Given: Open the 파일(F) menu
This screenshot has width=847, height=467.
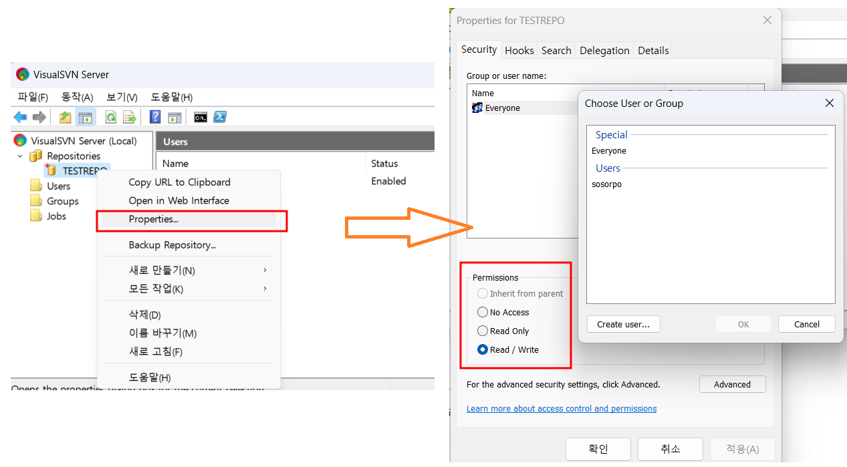Looking at the screenshot, I should coord(33,97).
